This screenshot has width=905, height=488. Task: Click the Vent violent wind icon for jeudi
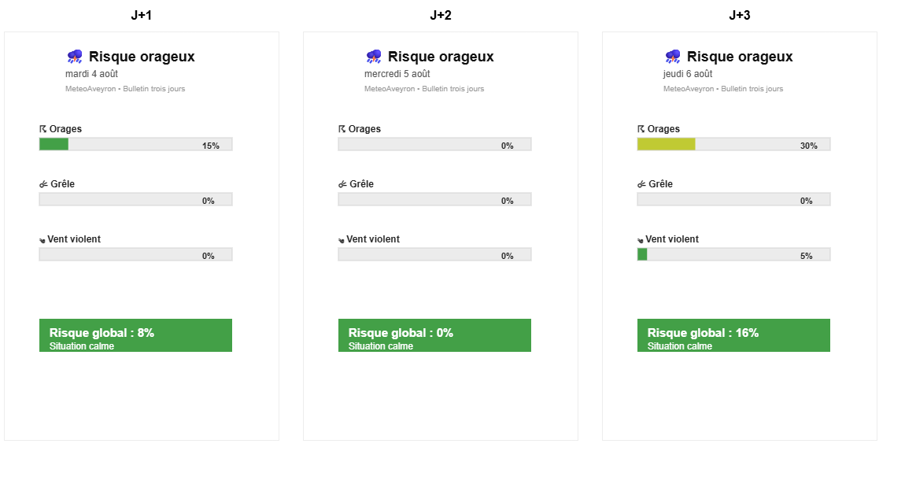640,239
